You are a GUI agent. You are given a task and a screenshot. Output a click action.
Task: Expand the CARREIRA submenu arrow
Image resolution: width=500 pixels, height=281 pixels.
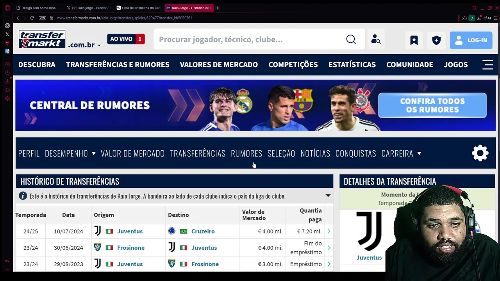[x=419, y=153]
